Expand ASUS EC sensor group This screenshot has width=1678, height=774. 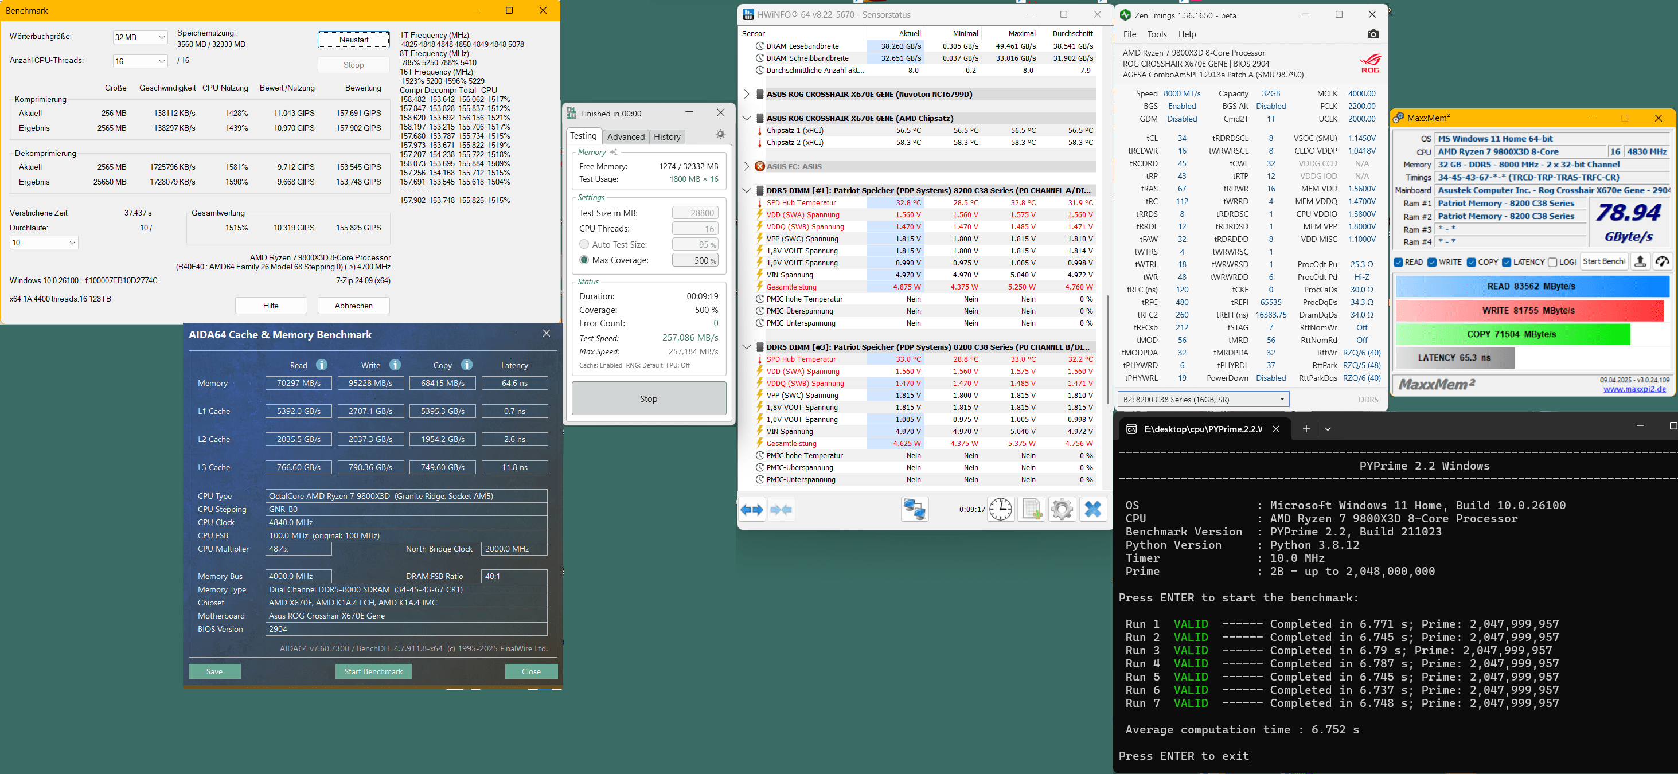click(x=747, y=167)
